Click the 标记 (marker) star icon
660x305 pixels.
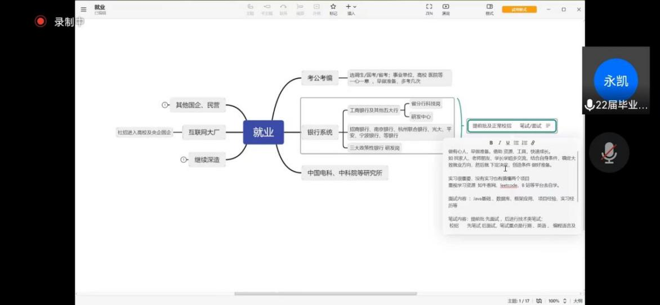click(333, 7)
